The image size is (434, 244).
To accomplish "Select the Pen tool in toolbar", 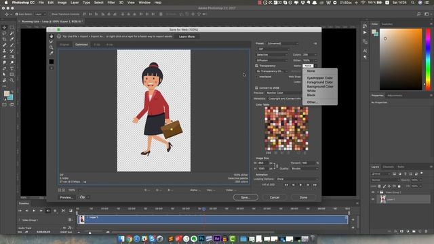I will pyautogui.click(x=4, y=68).
